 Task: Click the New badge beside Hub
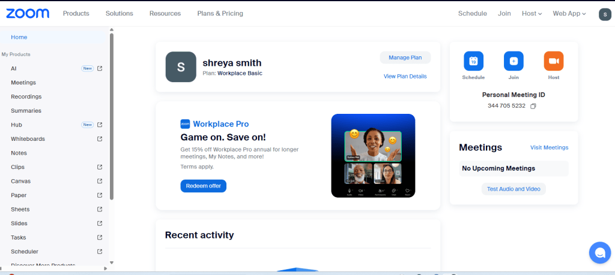pos(88,125)
